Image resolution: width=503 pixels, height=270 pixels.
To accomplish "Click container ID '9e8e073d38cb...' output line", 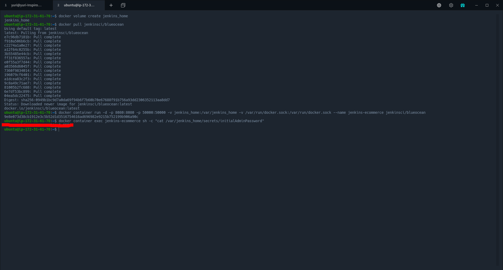I will [x=71, y=117].
